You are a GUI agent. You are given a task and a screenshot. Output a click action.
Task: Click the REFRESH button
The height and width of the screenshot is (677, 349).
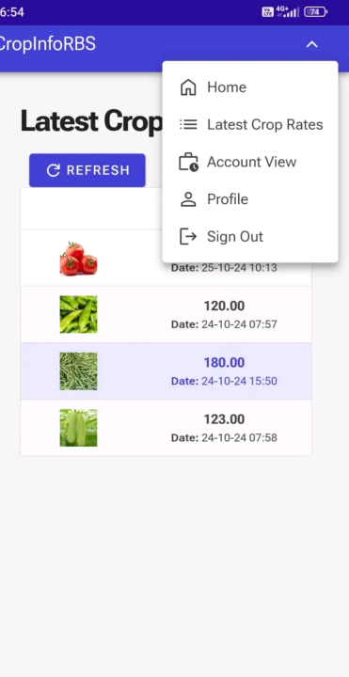(x=87, y=170)
